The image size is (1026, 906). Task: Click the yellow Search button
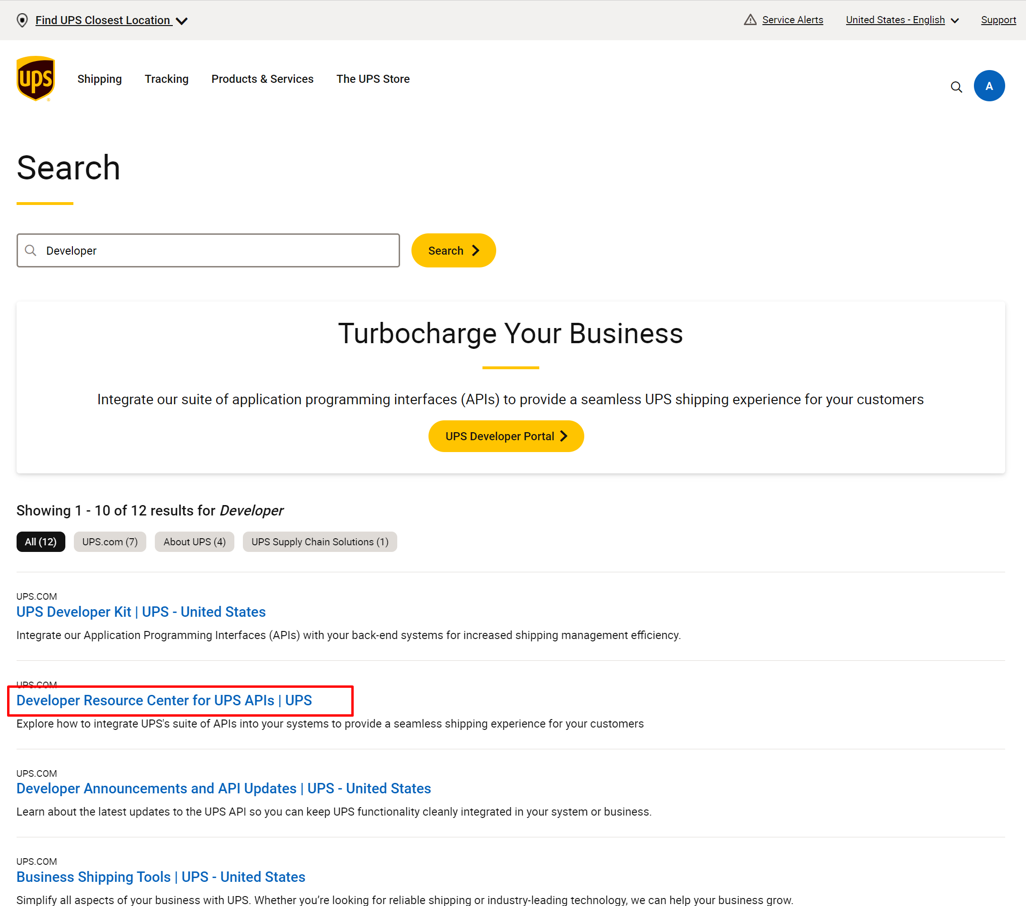pos(453,250)
